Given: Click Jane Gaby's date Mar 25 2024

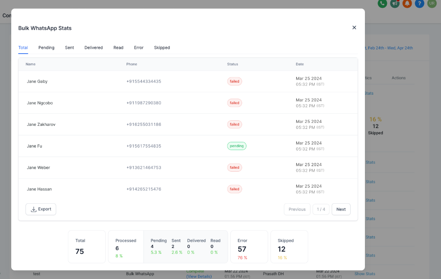Looking at the screenshot, I should 309,78.
